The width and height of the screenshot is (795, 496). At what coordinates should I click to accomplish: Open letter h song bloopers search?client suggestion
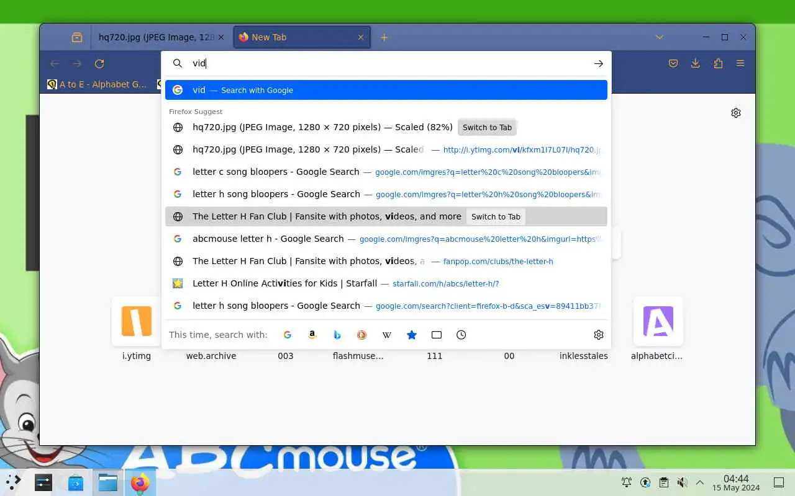tap(386, 306)
